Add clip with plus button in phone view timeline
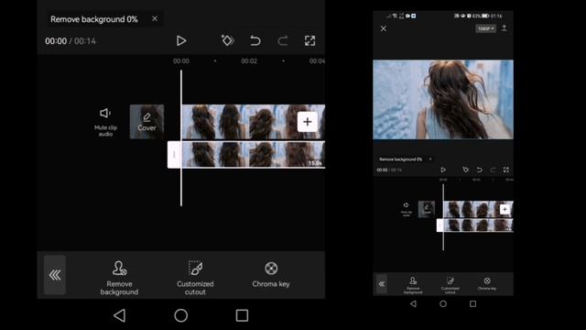586x330 pixels. pos(505,209)
